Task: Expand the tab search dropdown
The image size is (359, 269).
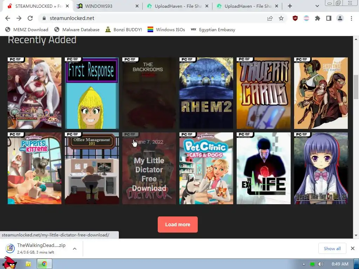Action: 317,6
